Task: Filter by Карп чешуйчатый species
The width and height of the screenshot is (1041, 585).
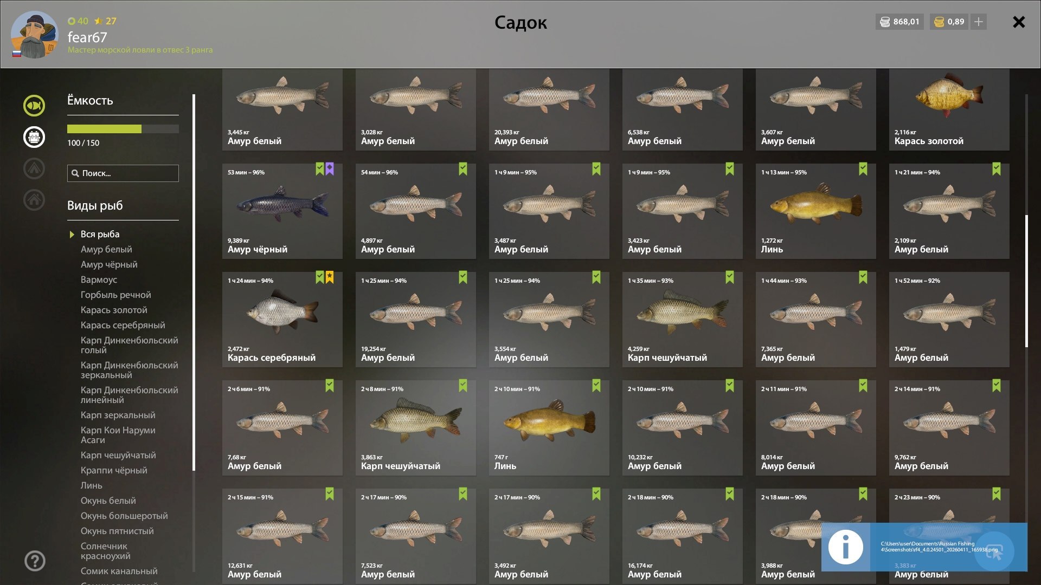Action: tap(118, 455)
